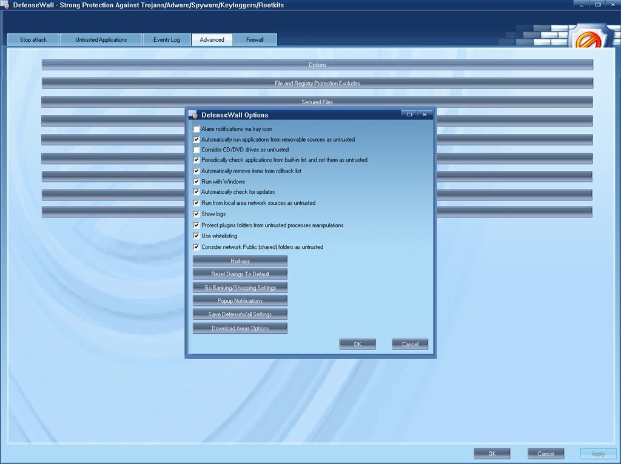This screenshot has height=464, width=621.
Task: Uncheck Automatically run applications from removable sources
Action: 196,140
